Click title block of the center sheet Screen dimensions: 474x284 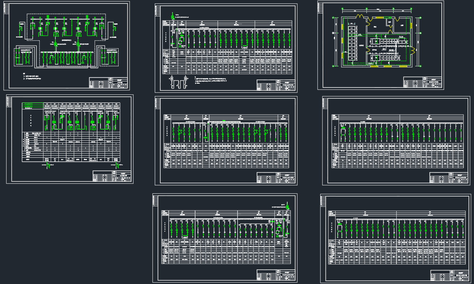[276, 177]
